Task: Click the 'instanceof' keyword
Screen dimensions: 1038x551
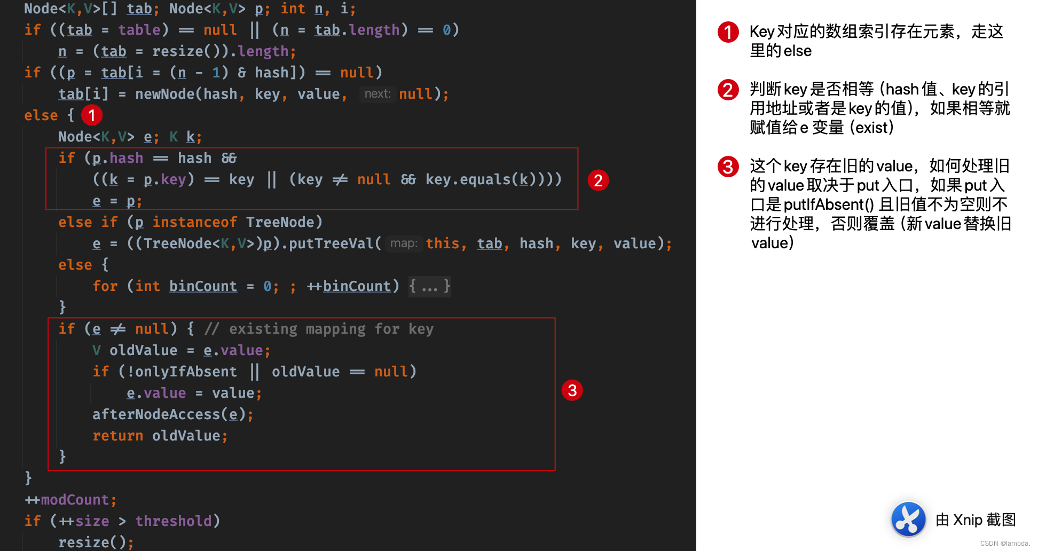Action: 195,222
